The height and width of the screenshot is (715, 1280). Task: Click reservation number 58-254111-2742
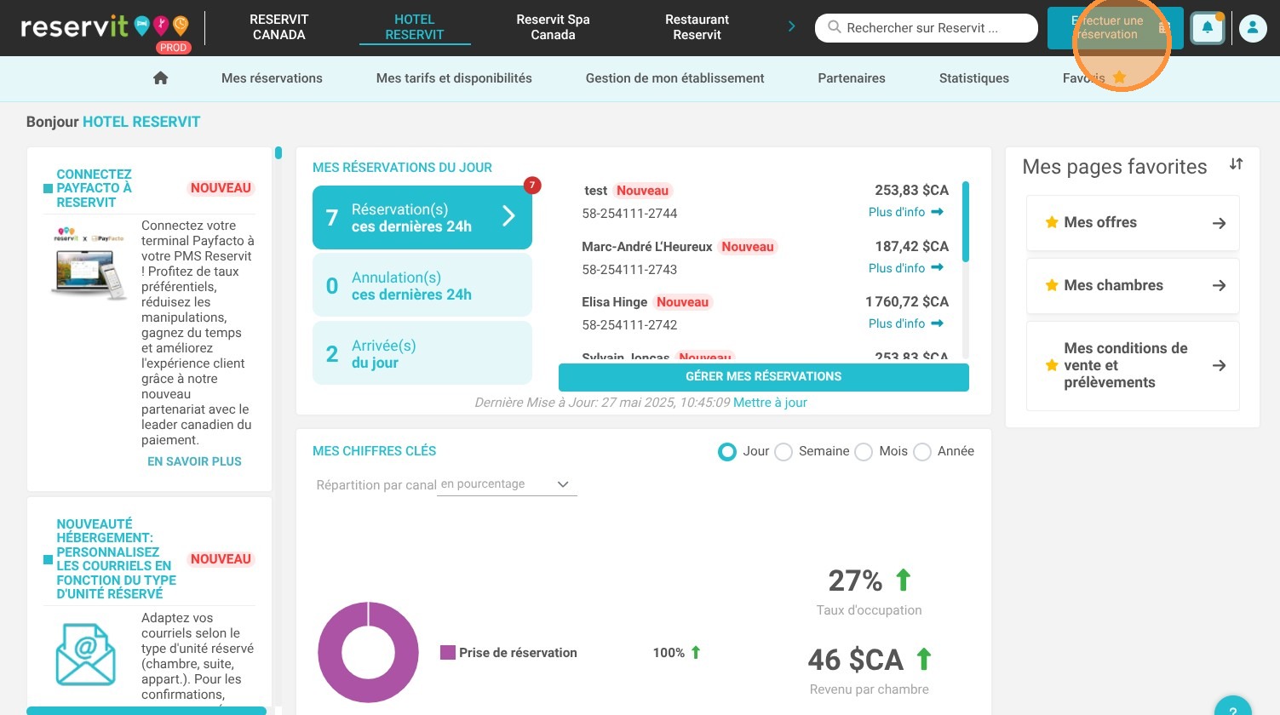point(630,325)
